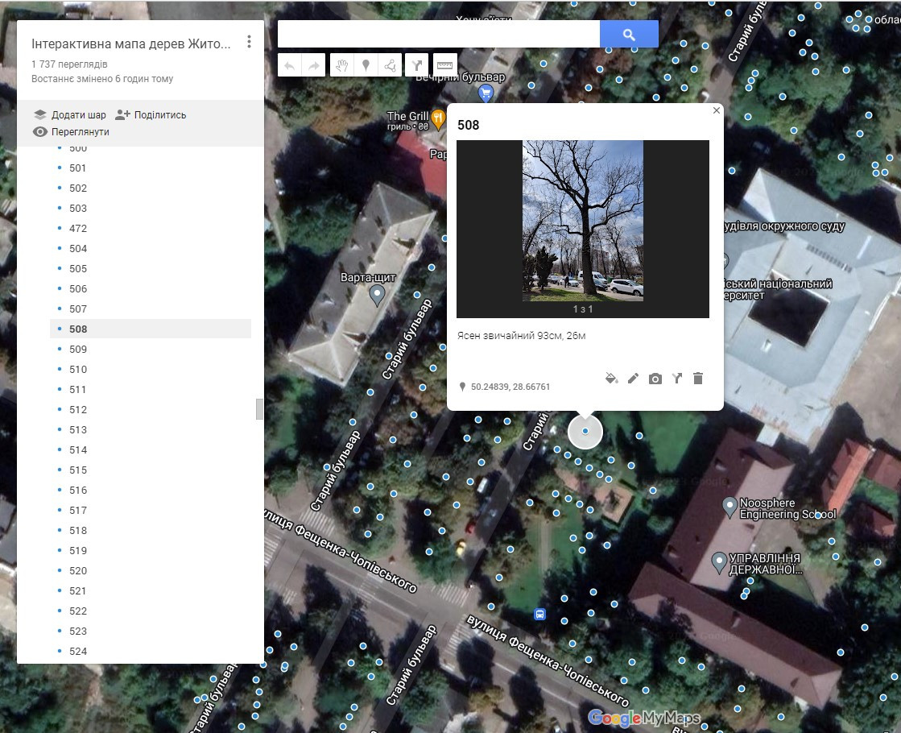Select list item 517
Image resolution: width=901 pixels, height=733 pixels.
(x=151, y=510)
